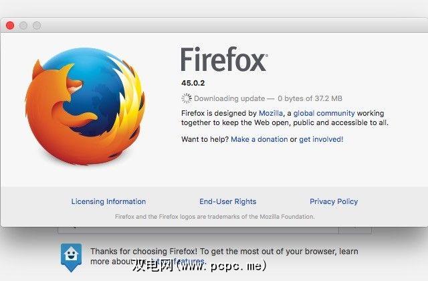Click the search field behind the dialog
428x281 pixels.
click(x=199, y=230)
